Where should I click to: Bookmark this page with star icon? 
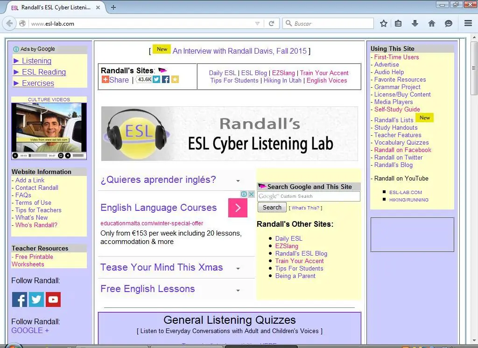pyautogui.click(x=384, y=23)
